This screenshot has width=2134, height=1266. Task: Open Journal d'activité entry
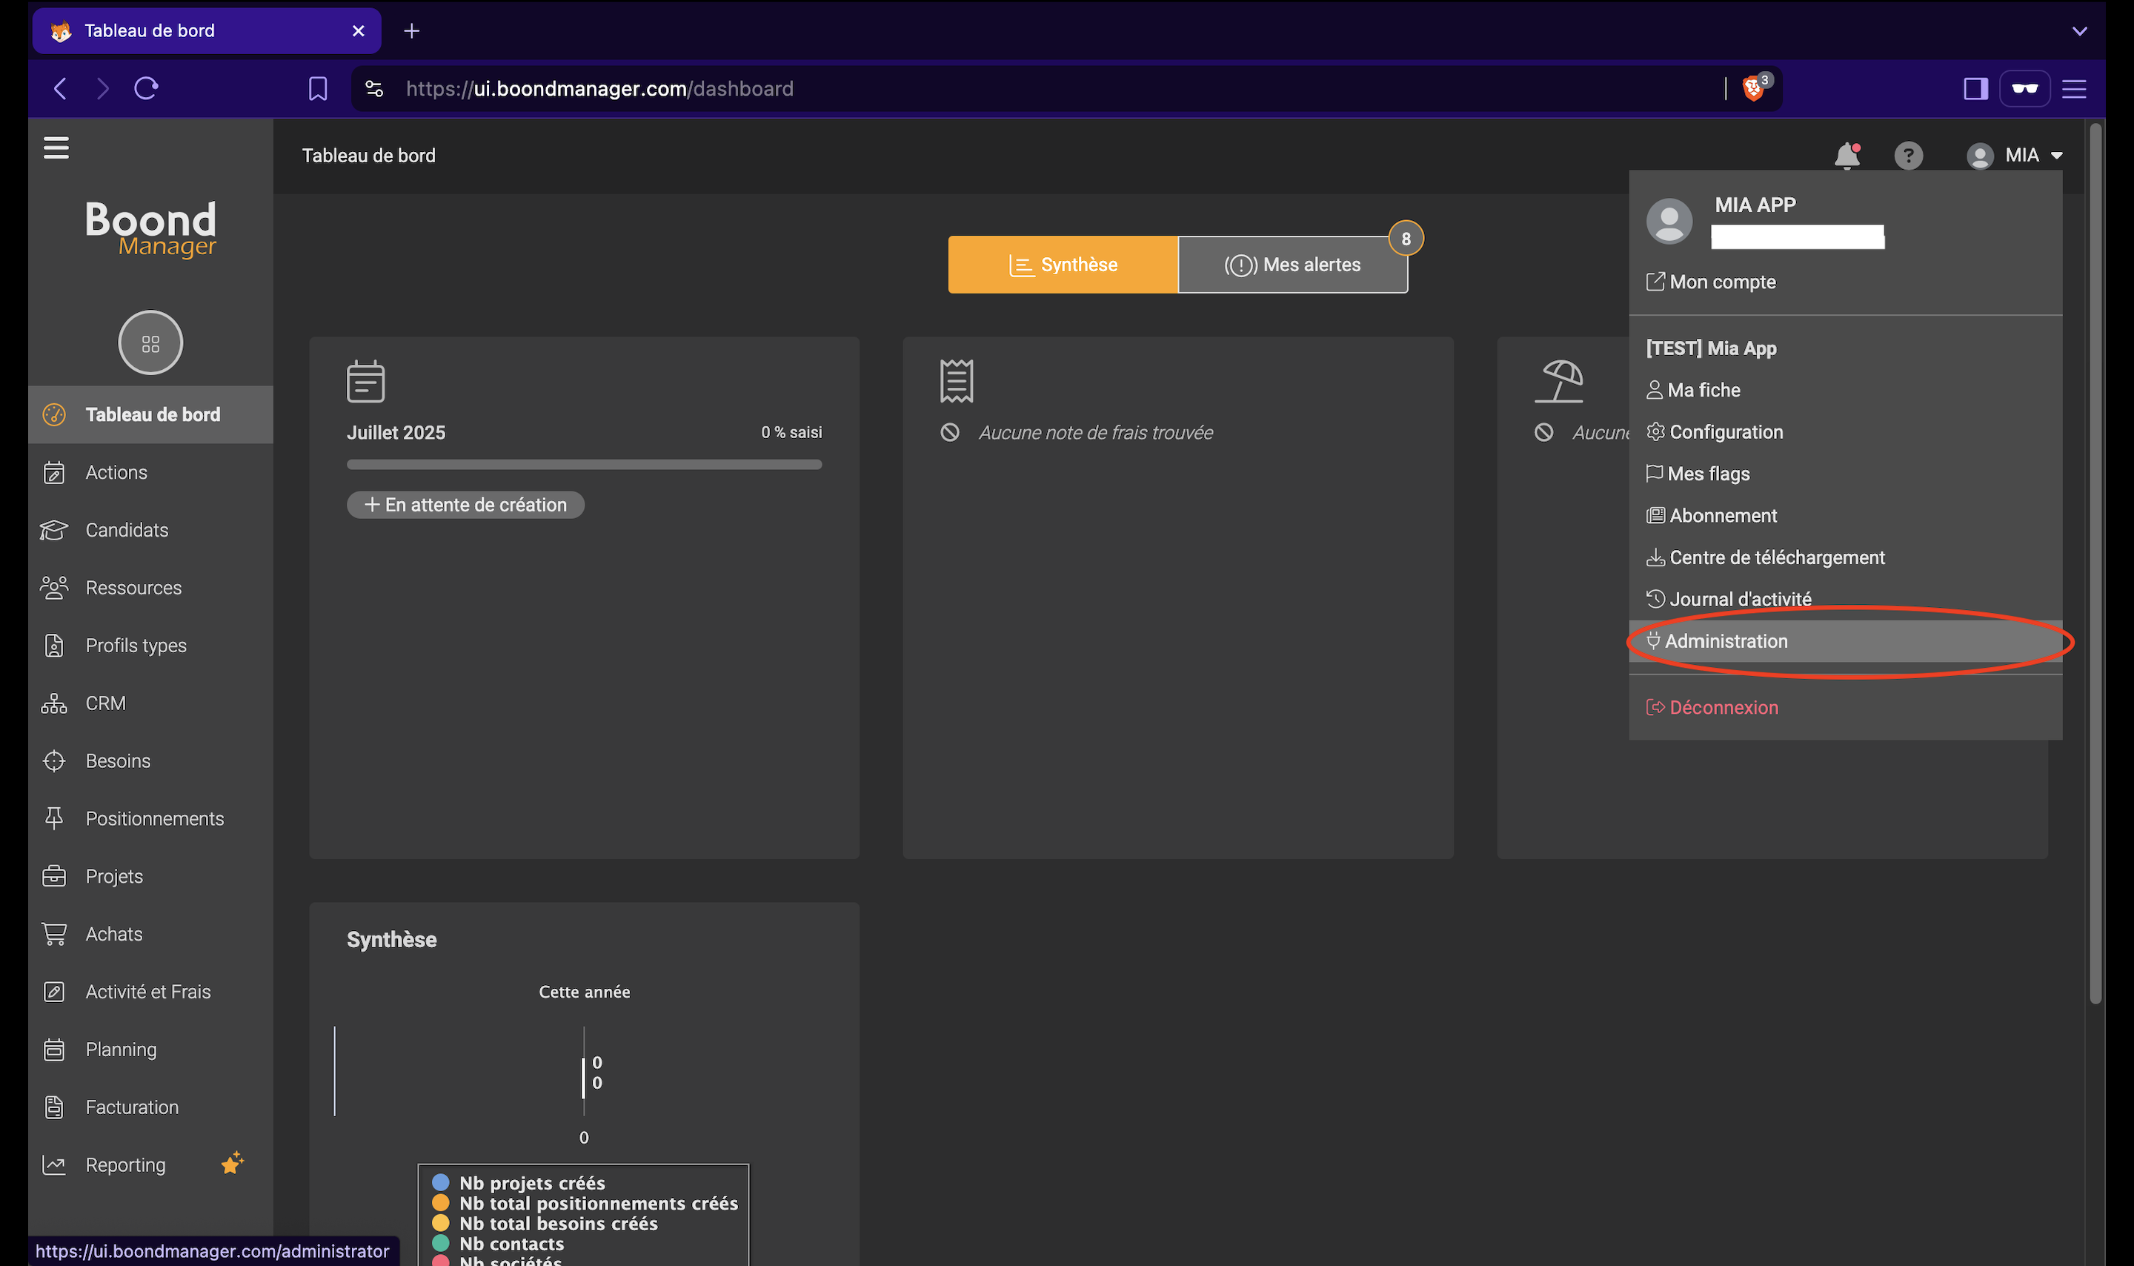[1845, 599]
